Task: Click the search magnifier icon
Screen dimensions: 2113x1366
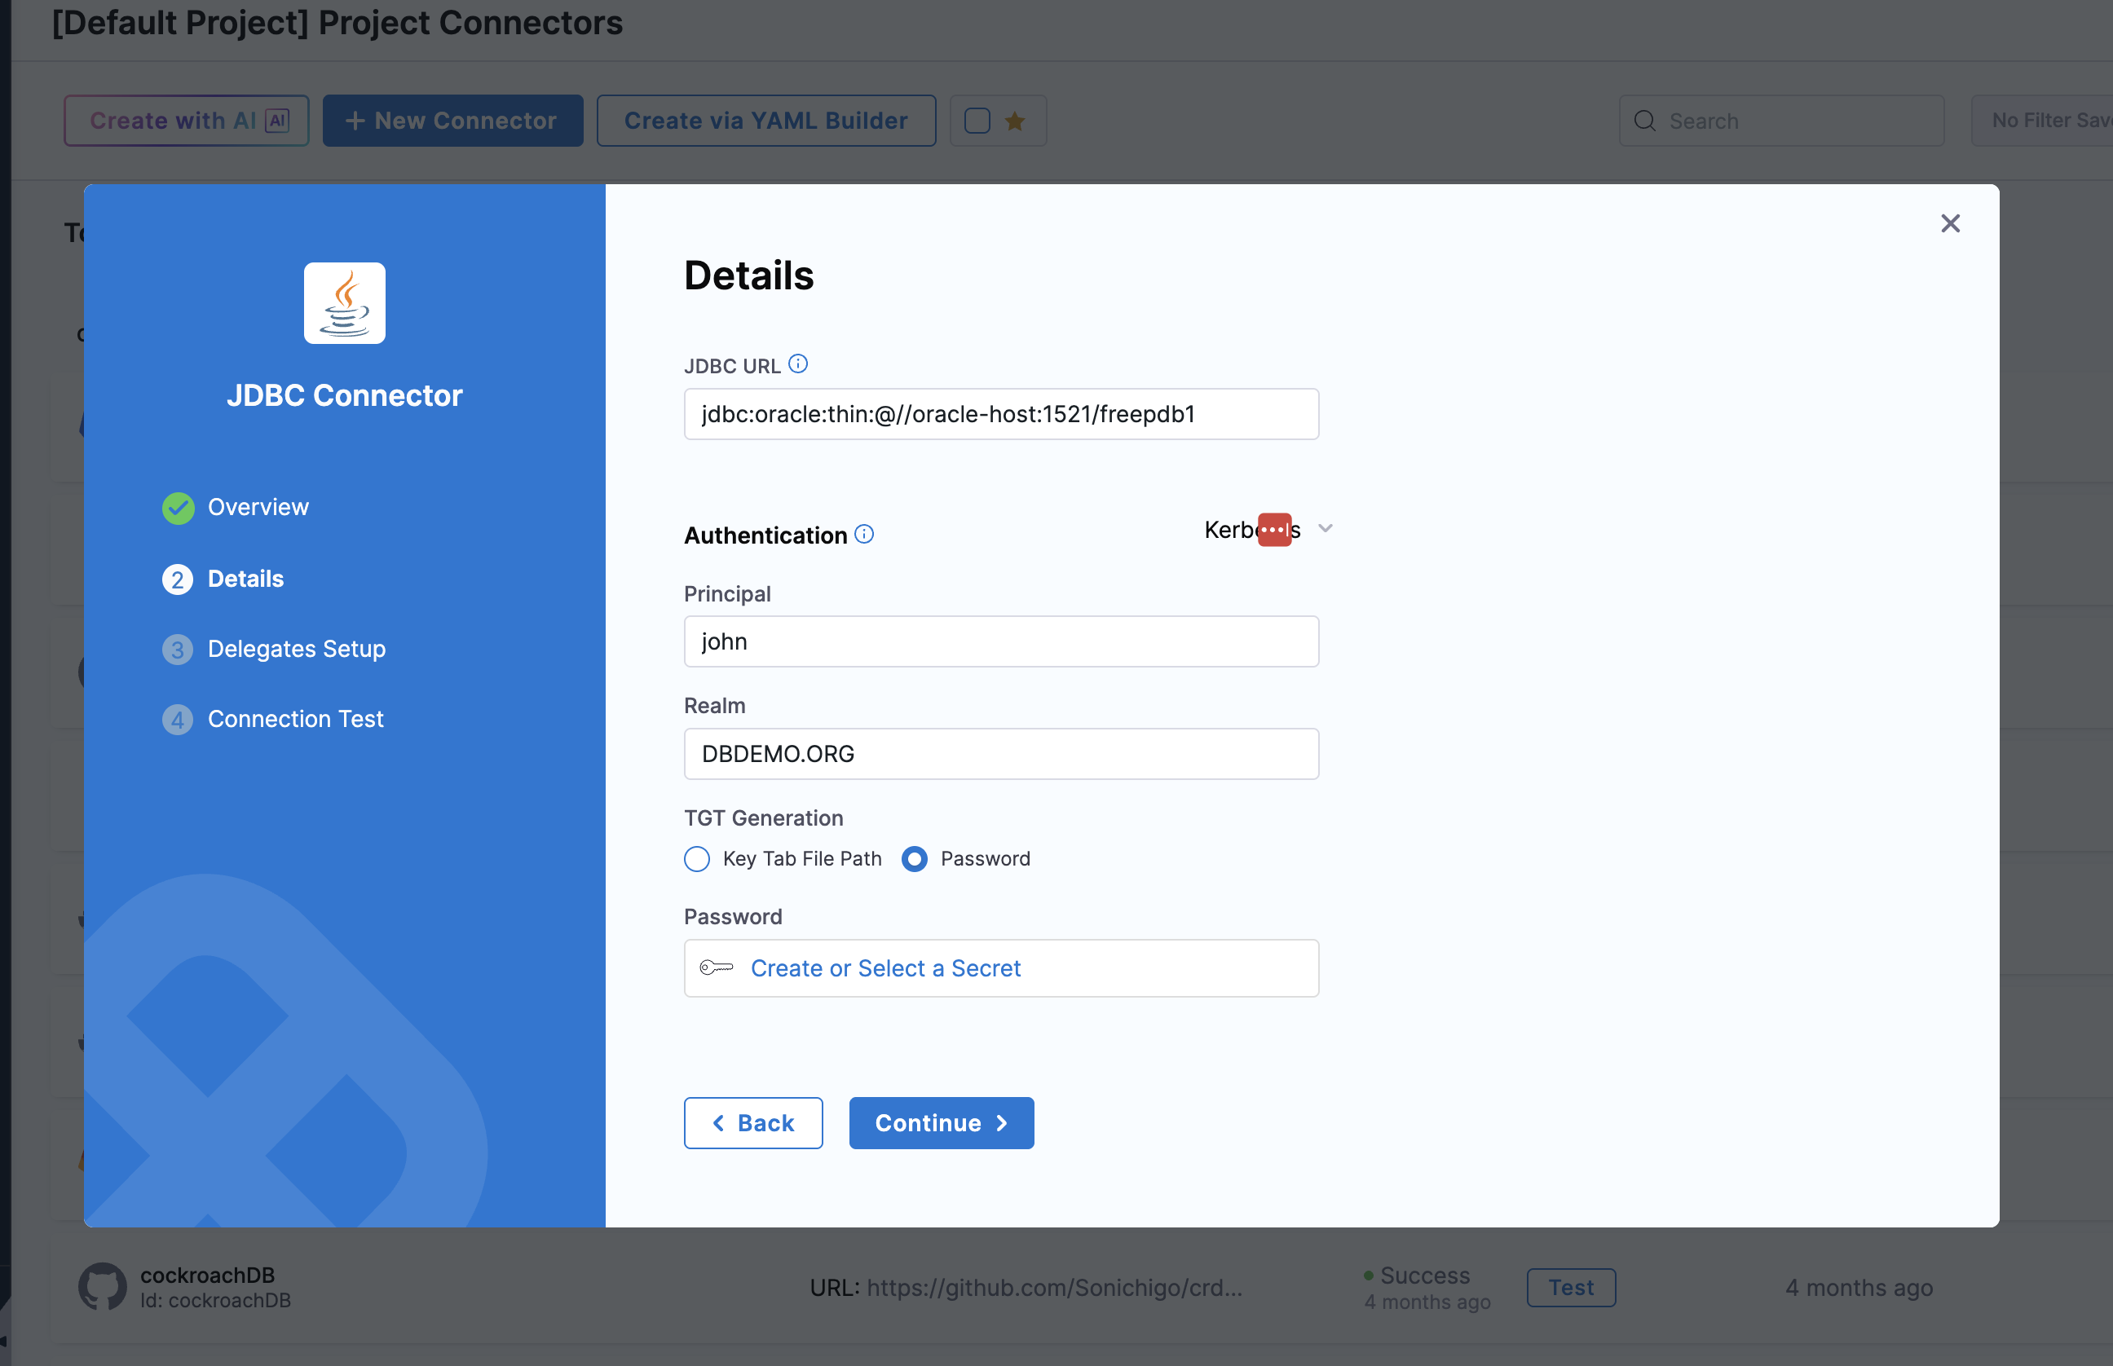Action: [1646, 121]
